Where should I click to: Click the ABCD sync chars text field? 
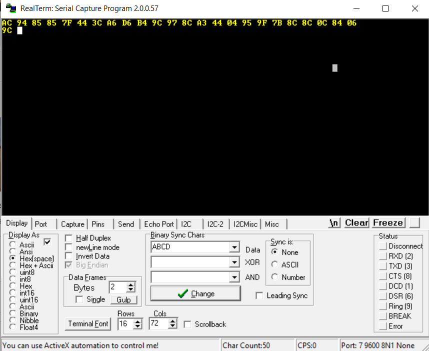click(x=190, y=247)
